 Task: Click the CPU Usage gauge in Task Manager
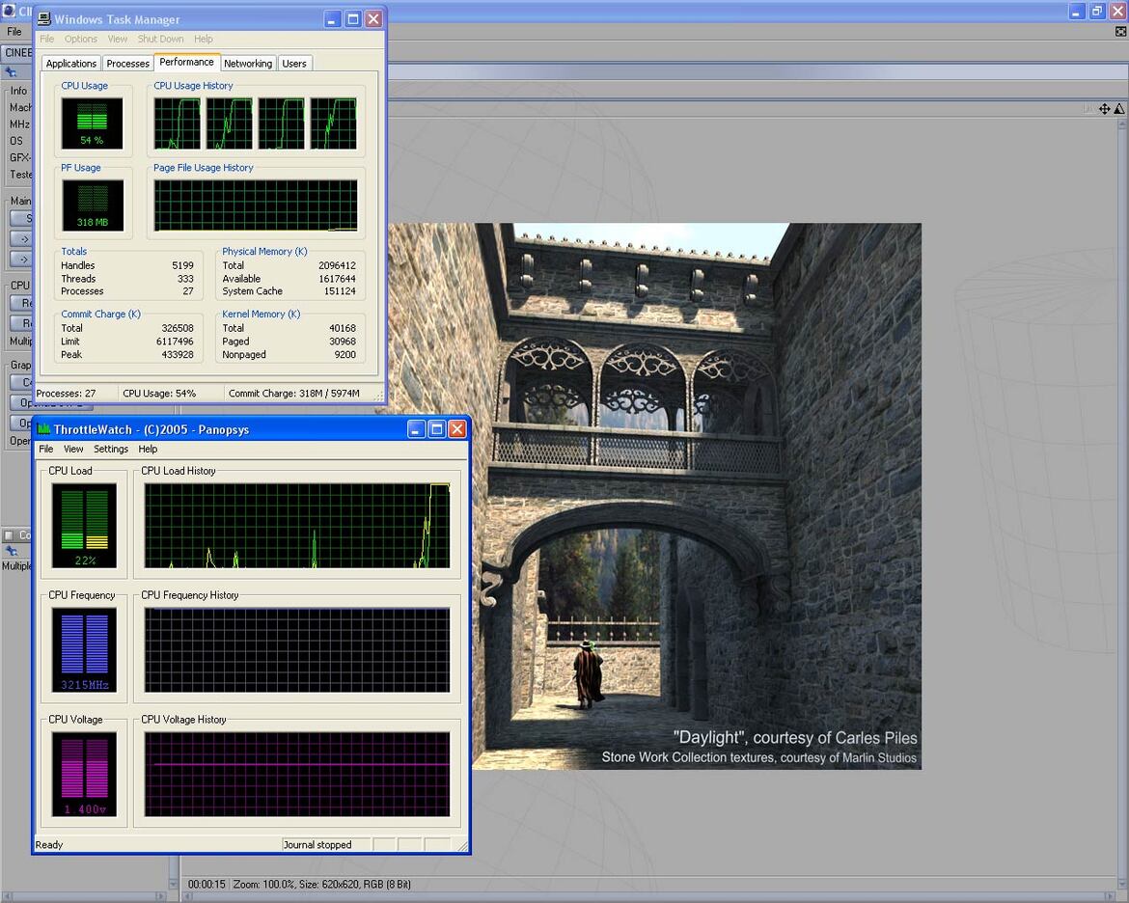(93, 122)
